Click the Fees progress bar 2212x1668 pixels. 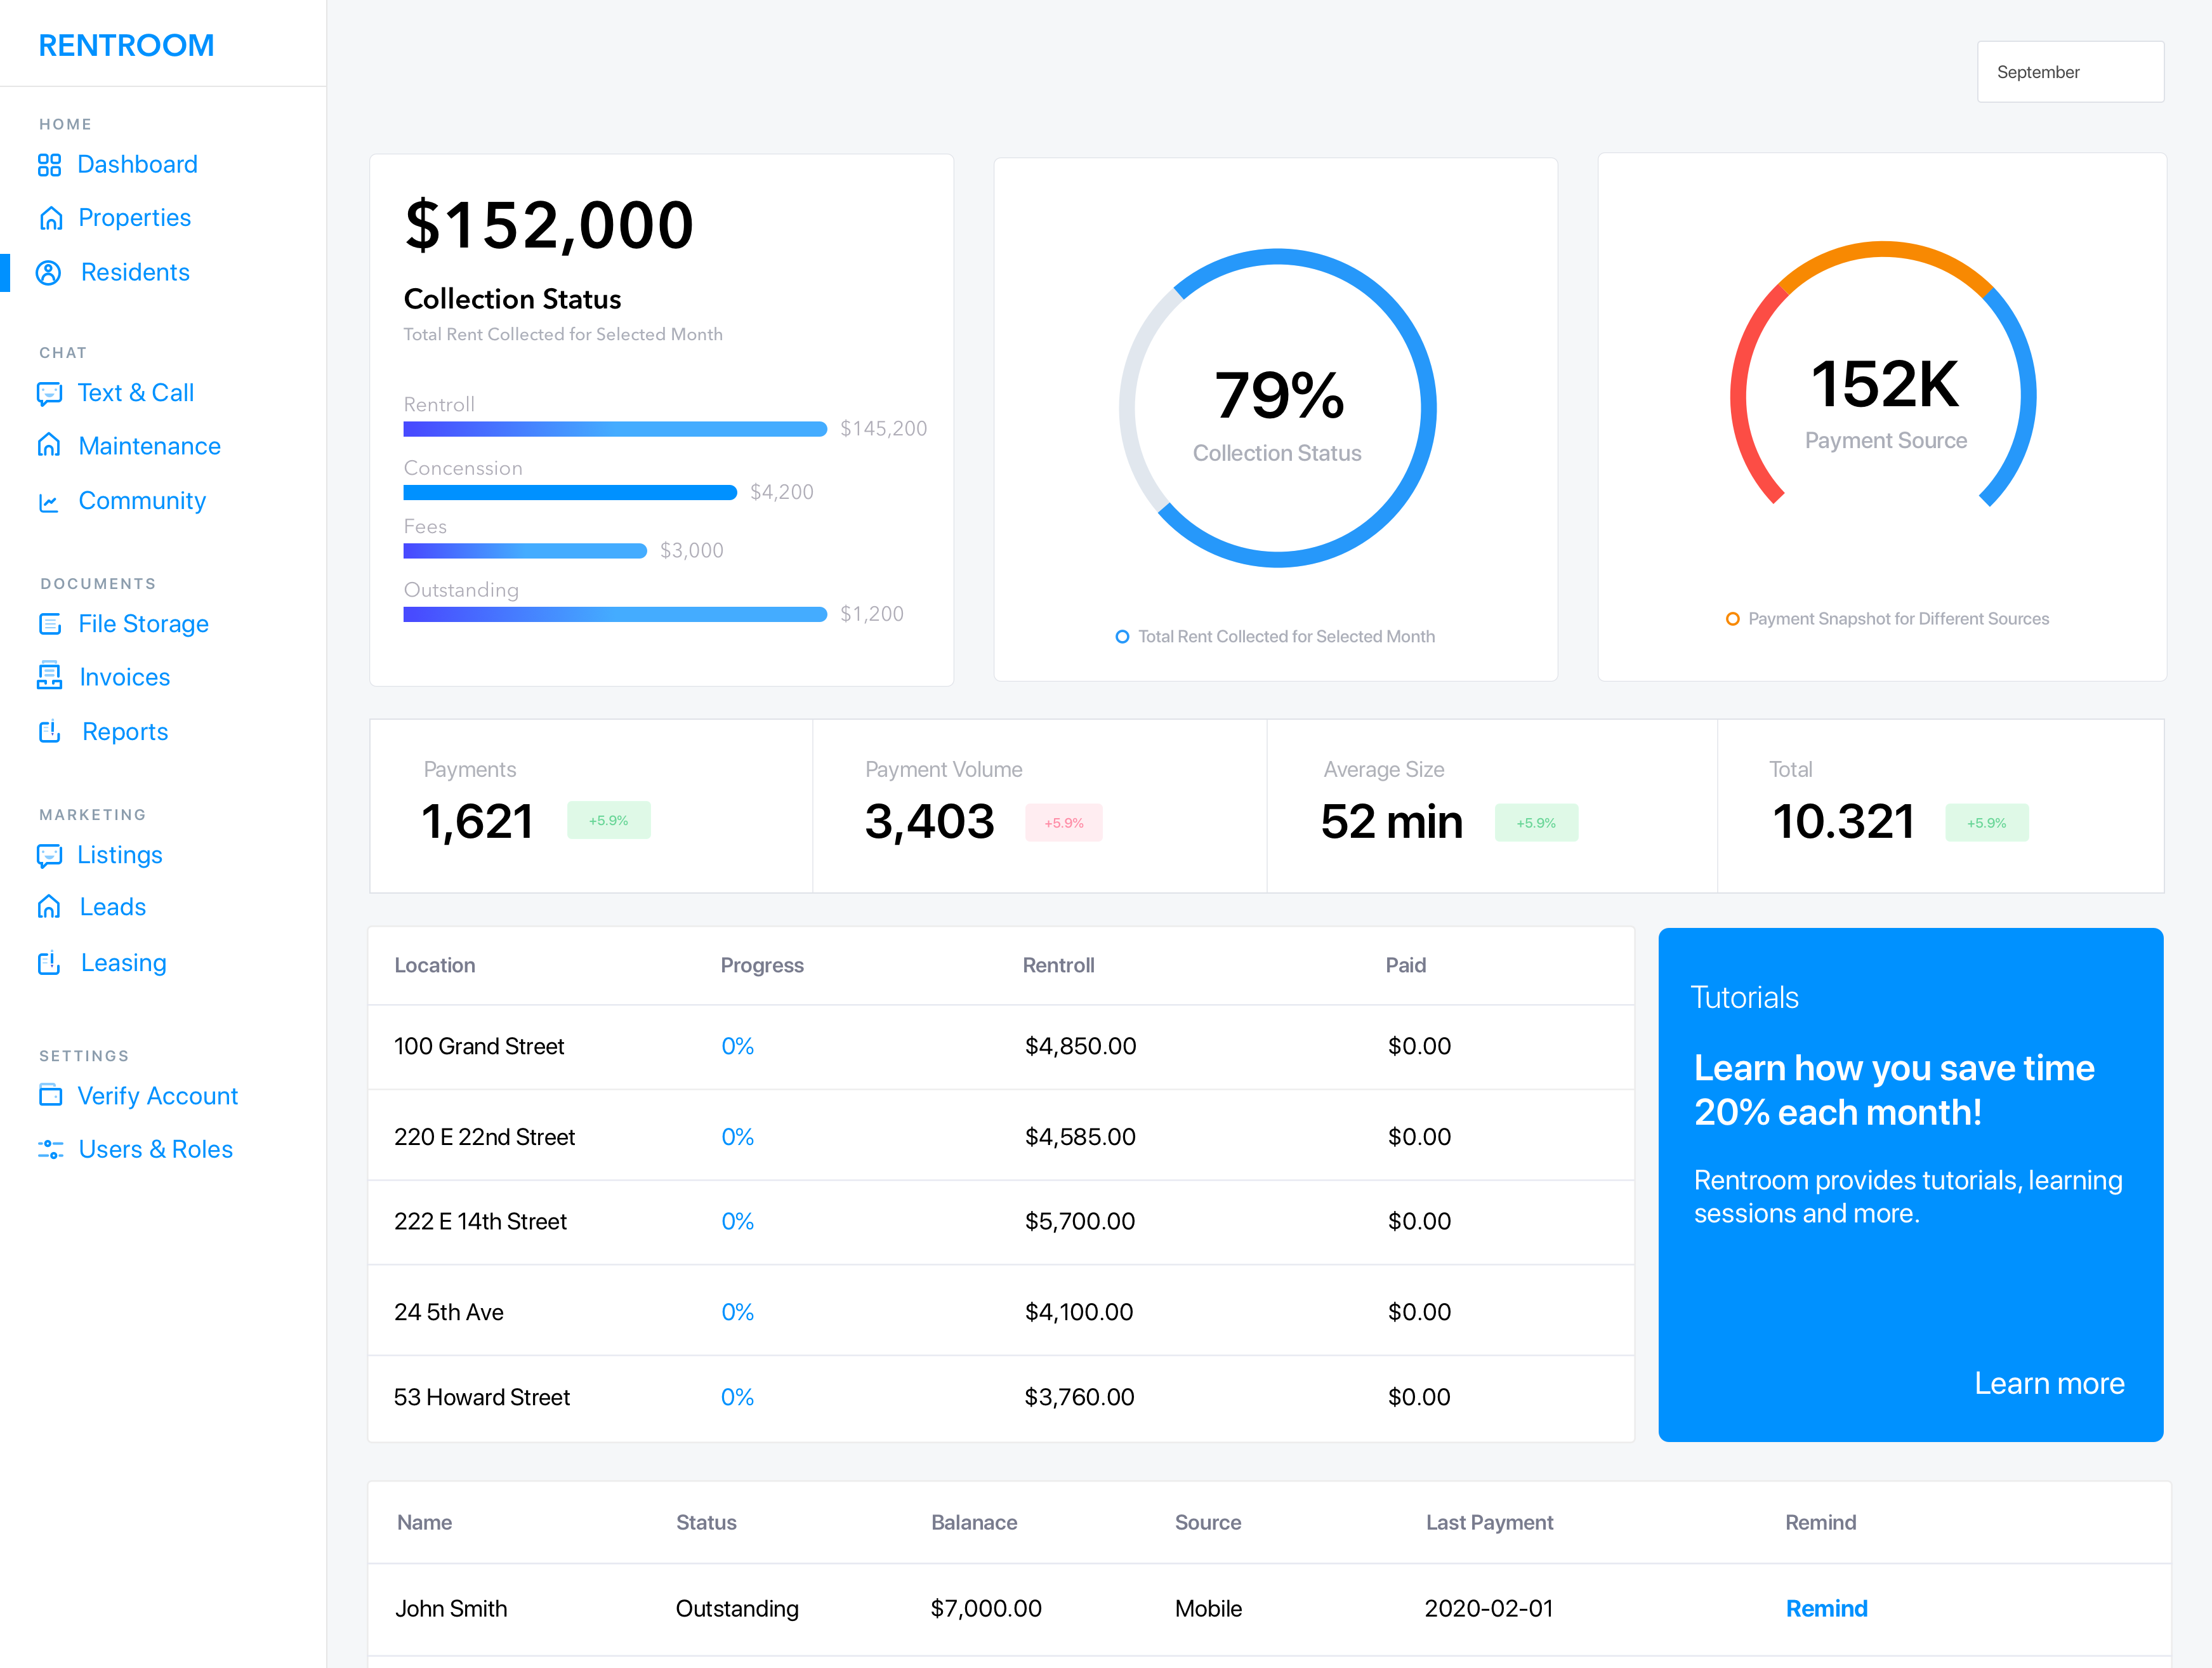click(x=525, y=551)
